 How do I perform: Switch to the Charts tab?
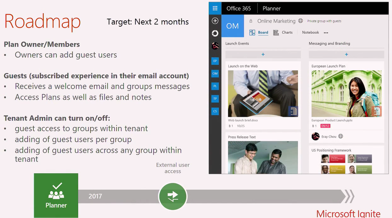[x=287, y=32]
